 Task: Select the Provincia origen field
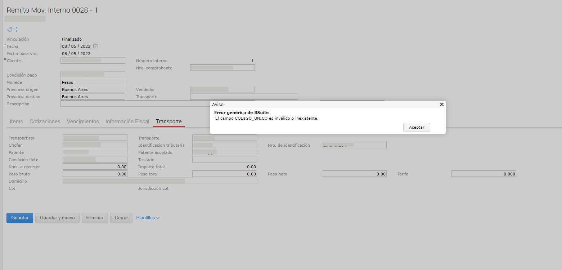pos(93,90)
